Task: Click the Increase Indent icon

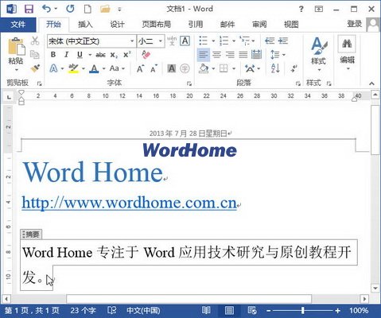Action: click(x=283, y=41)
